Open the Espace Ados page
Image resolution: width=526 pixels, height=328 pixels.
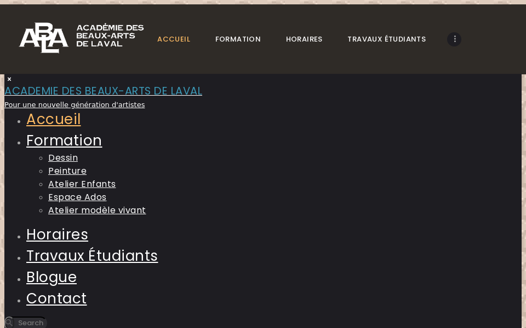click(x=77, y=197)
